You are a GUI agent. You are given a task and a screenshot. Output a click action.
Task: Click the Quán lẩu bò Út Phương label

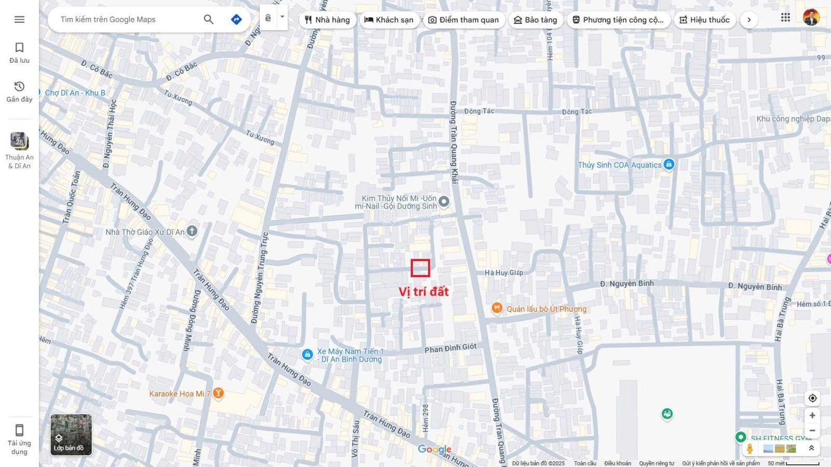[546, 309]
